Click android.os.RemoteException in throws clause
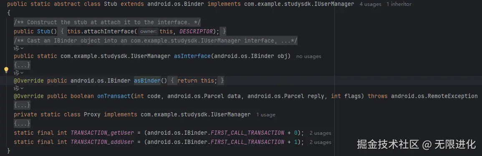 [x=434, y=96]
